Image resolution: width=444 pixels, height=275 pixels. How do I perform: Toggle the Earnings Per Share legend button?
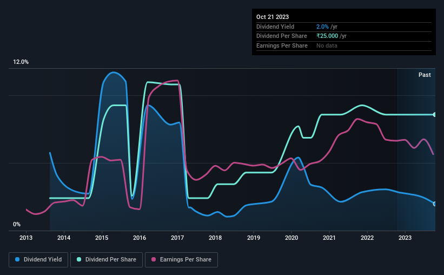tap(181, 260)
